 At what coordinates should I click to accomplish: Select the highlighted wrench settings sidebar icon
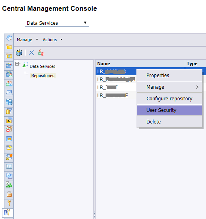coord(7,213)
